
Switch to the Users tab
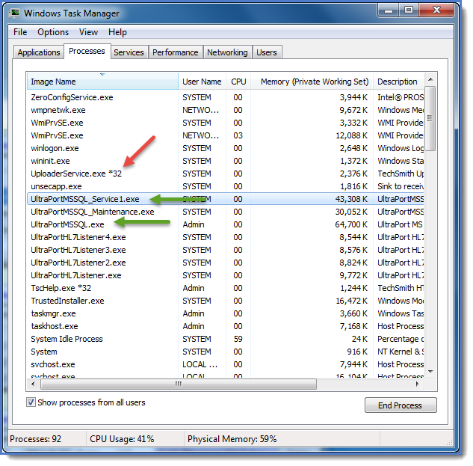pos(267,52)
